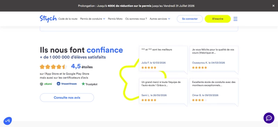Click 'Julia F. le 12/03/2026' text

(154, 63)
